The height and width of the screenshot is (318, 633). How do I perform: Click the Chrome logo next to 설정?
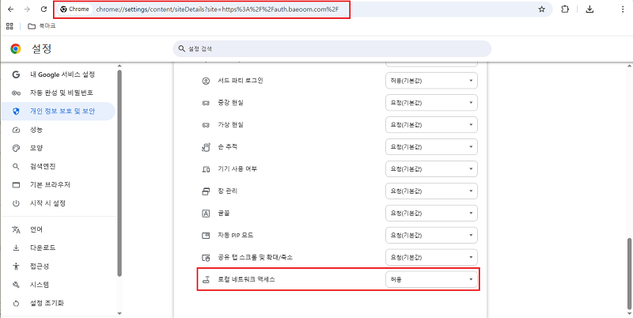coord(16,49)
